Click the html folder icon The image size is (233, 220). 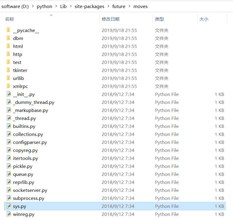point(9,46)
